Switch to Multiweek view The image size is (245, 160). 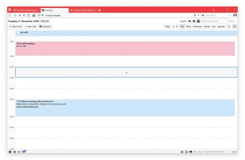197,26
